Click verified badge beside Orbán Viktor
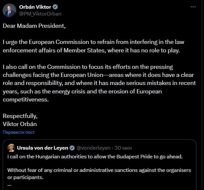204x190 pixels. 55,7
